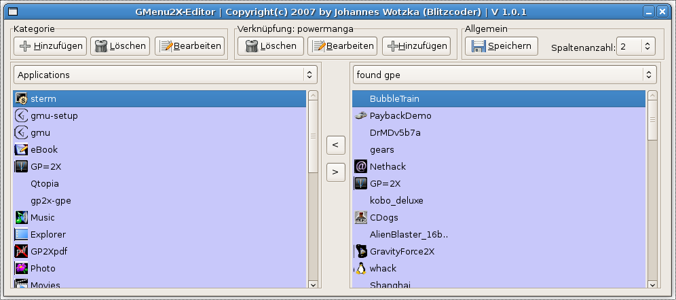Click Löschen in the Verknüpfung group
Image resolution: width=676 pixels, height=300 pixels.
coord(271,46)
